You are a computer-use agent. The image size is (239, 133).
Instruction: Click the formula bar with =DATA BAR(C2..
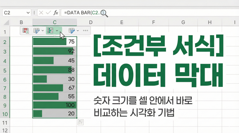[x=150, y=12]
